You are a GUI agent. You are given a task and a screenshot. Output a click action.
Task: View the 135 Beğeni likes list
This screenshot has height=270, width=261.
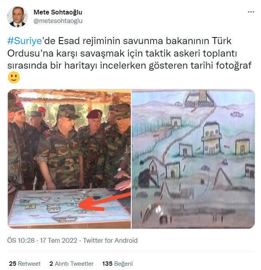[117, 264]
